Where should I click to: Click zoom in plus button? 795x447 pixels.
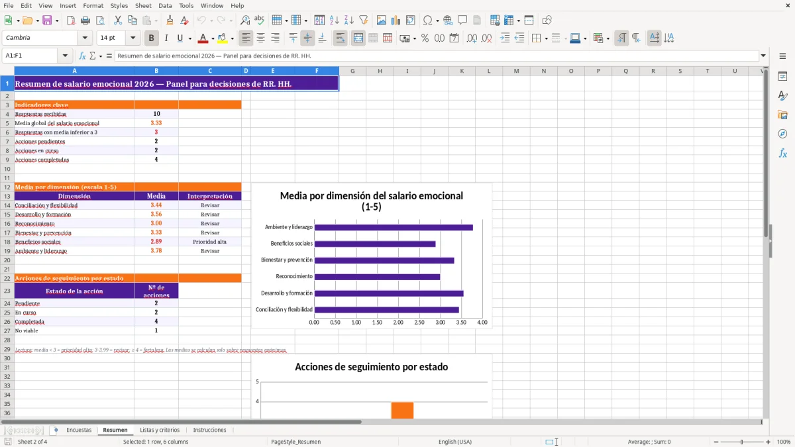click(x=768, y=442)
